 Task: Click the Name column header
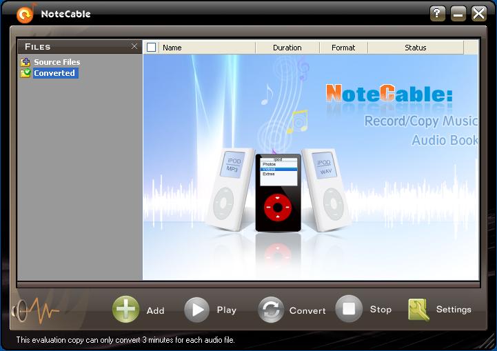[x=207, y=48]
